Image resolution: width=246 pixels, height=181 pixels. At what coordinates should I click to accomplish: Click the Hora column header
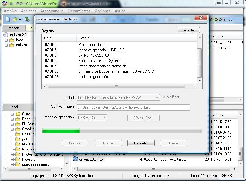(59, 38)
